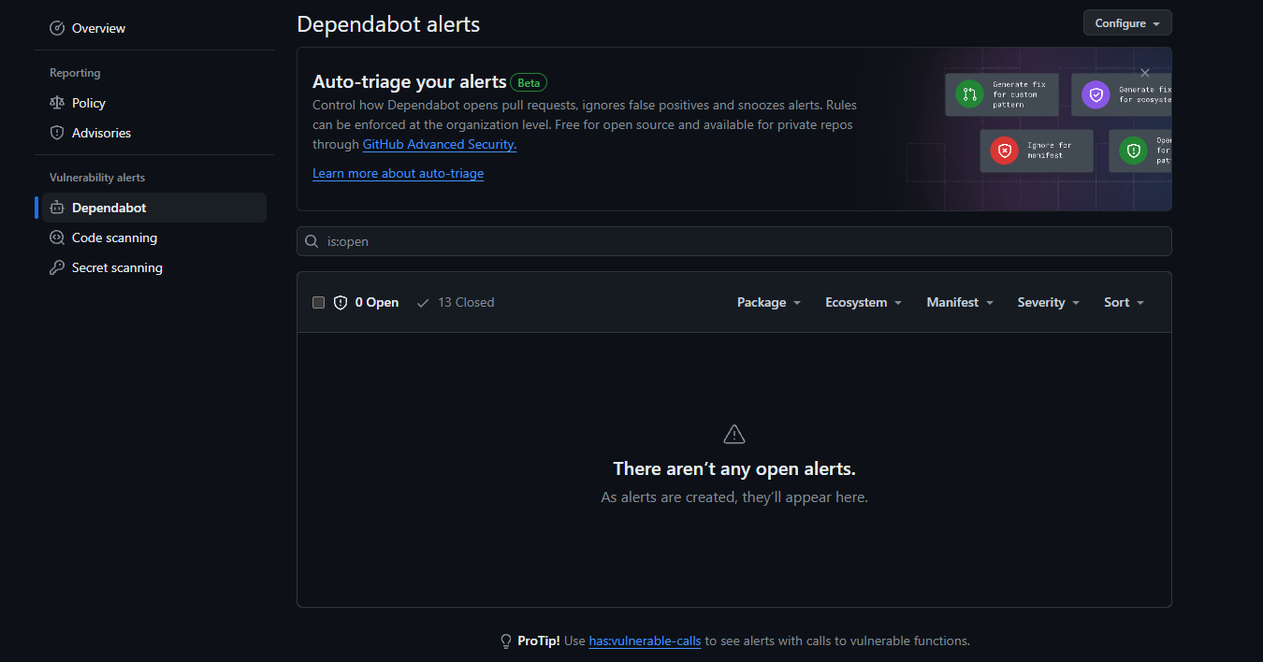Click the warning triangle icon
Image resolution: width=1263 pixels, height=662 pixels.
[734, 434]
